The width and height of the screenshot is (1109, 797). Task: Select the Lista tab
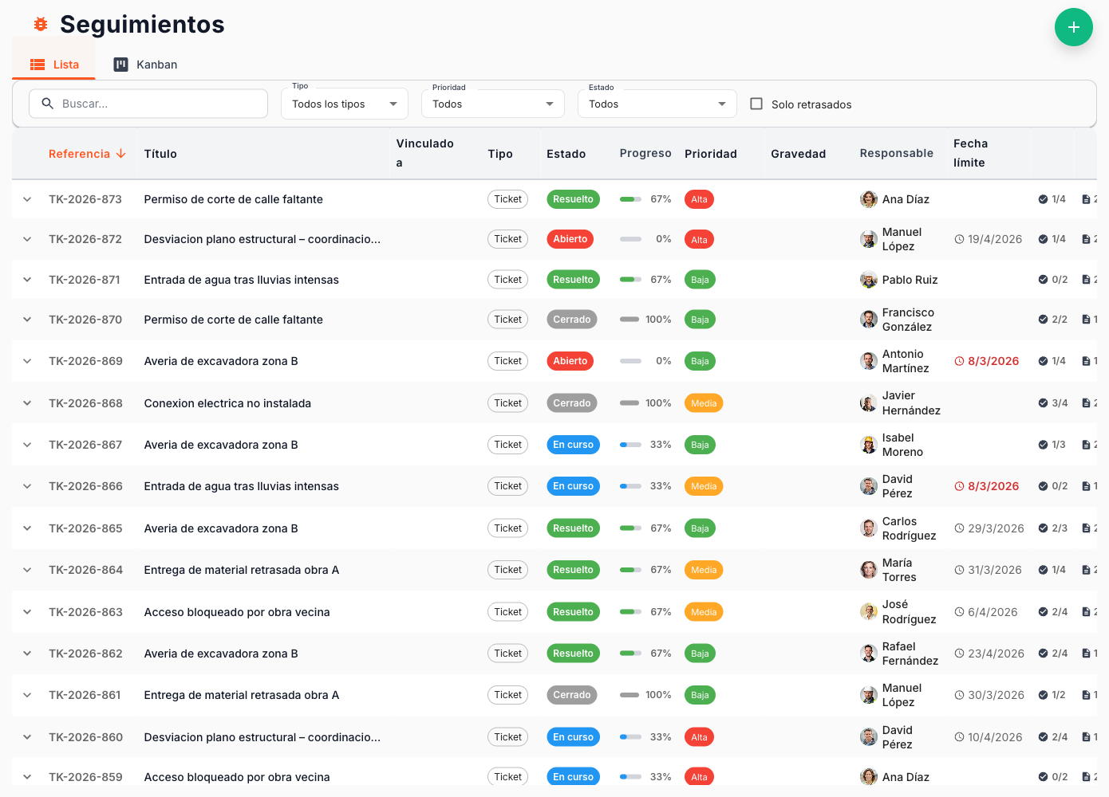pos(54,65)
